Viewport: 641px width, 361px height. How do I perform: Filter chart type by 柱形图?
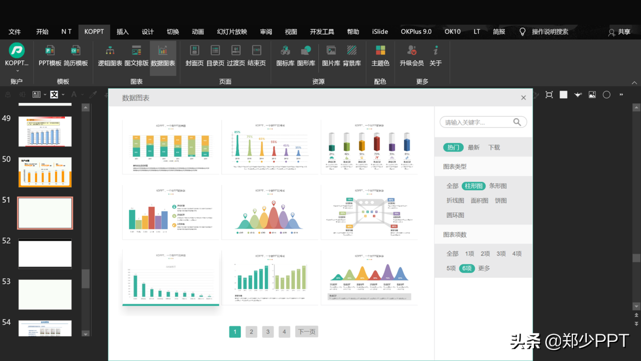pos(474,186)
